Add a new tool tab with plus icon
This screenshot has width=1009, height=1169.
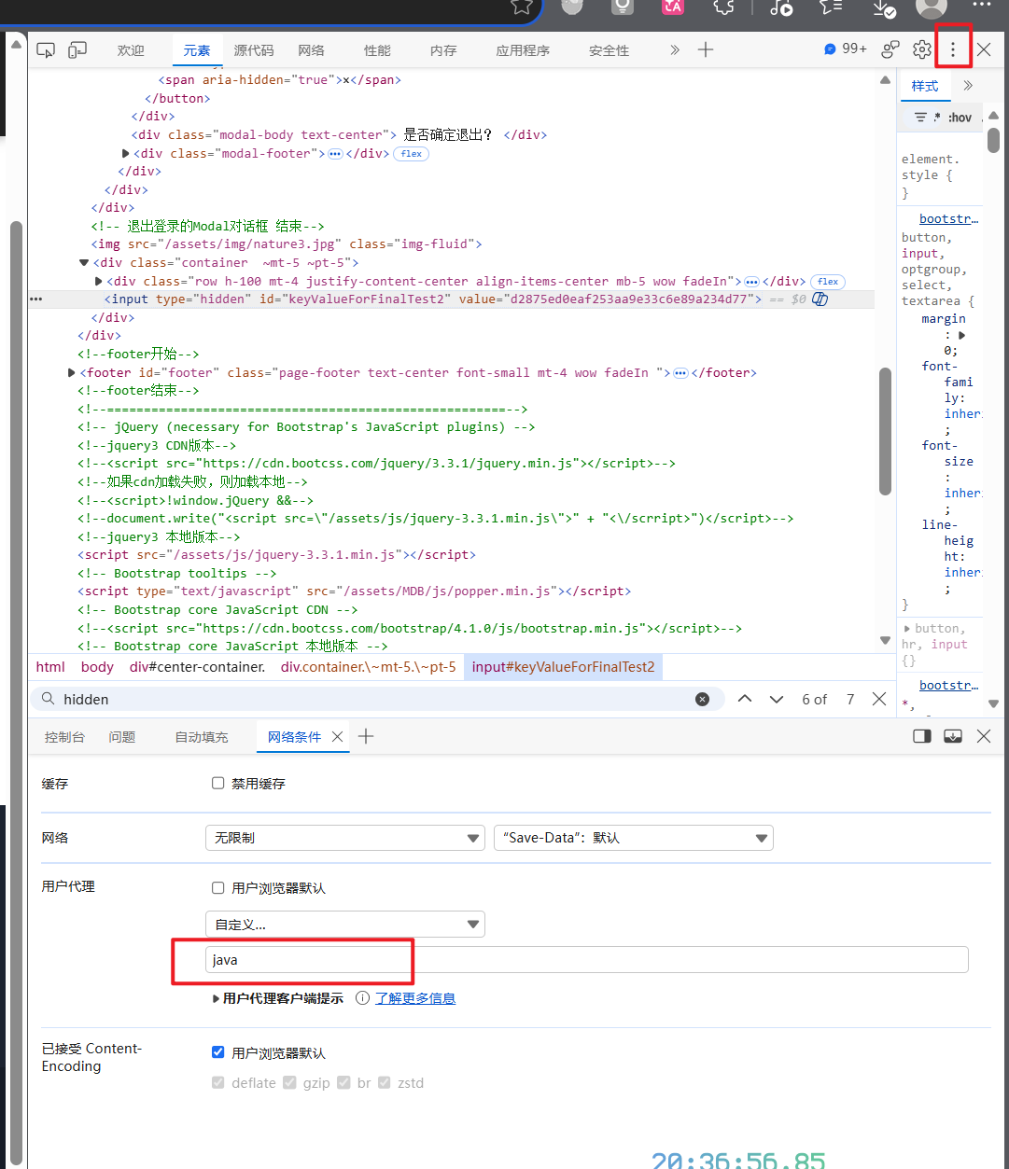706,49
